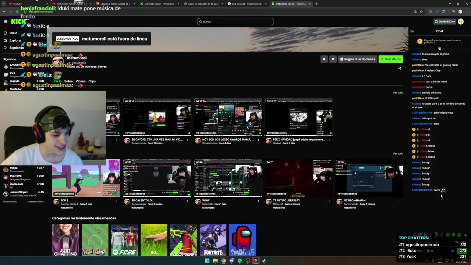Click Mostrar más in the sidebar
Image resolution: width=471 pixels, height=265 pixels.
pyautogui.click(x=10, y=202)
